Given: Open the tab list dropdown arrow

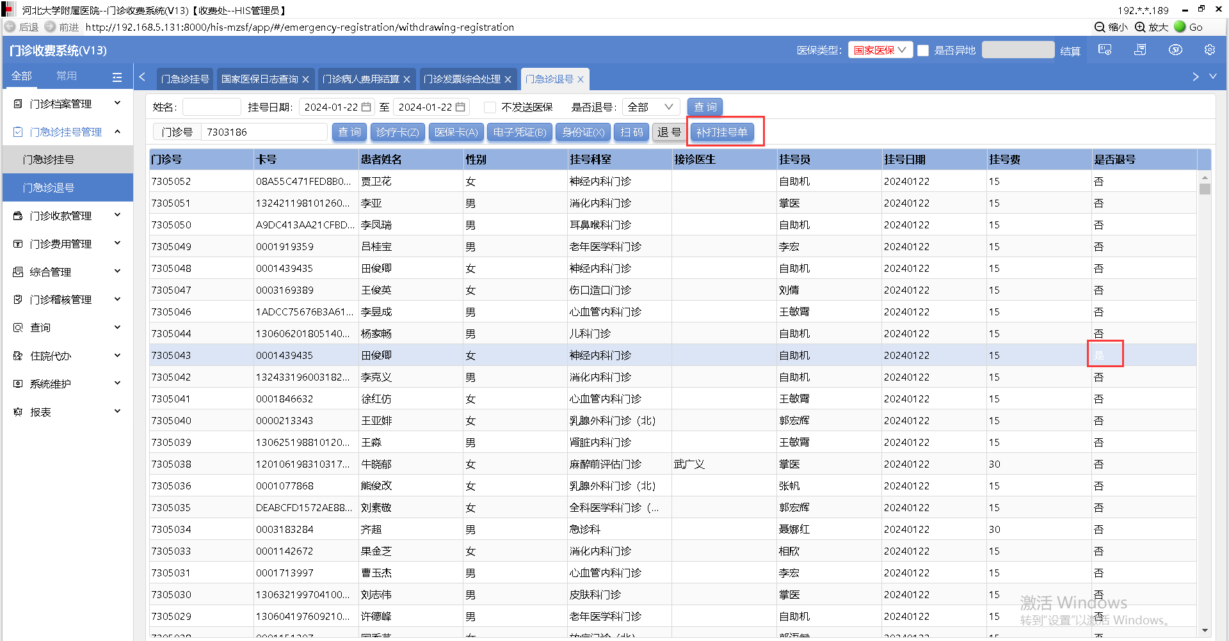Looking at the screenshot, I should [x=1212, y=76].
